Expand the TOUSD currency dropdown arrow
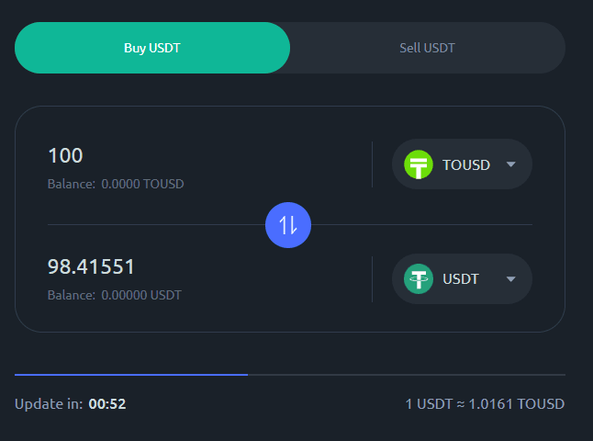593x441 pixels. (511, 165)
